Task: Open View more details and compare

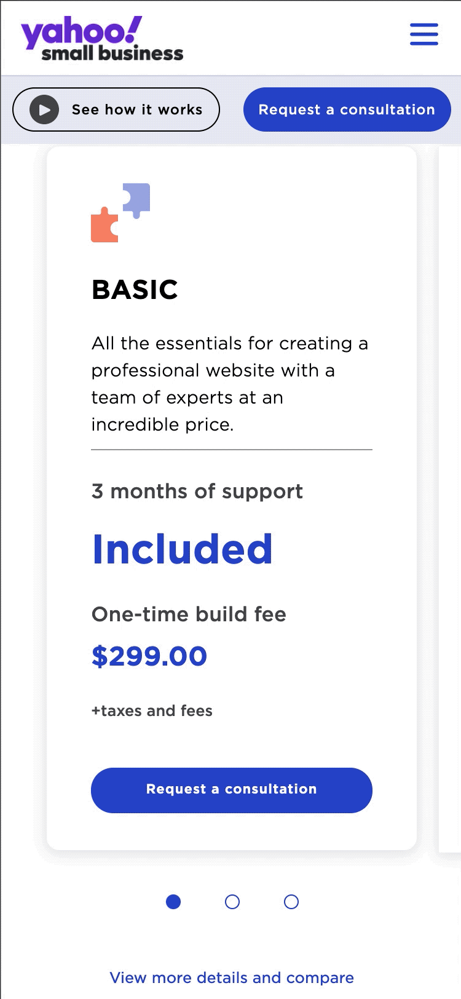Action: 231,977
